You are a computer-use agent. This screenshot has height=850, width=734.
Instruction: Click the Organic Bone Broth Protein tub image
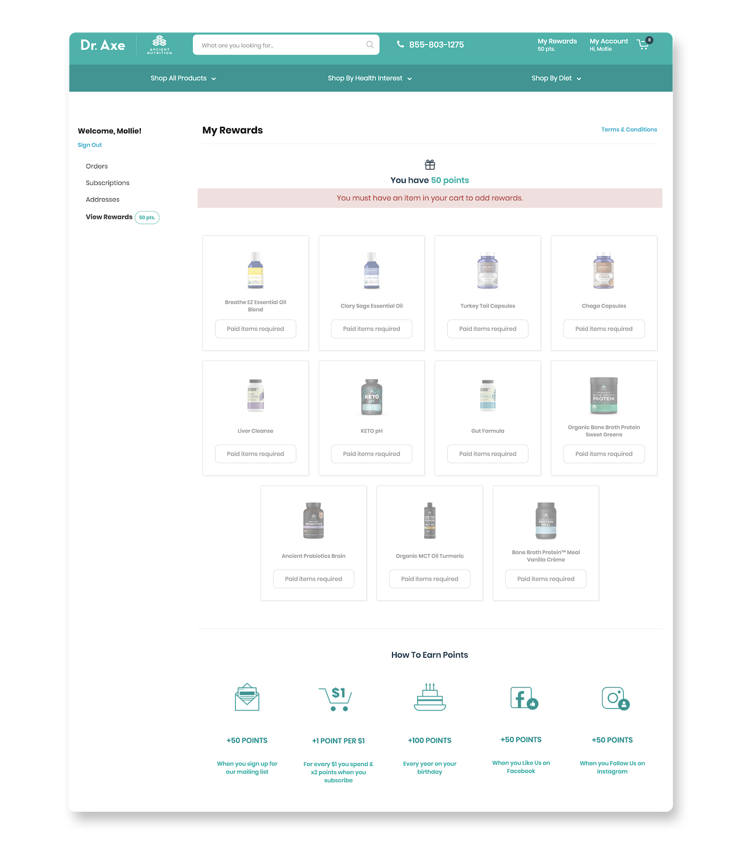click(x=604, y=395)
